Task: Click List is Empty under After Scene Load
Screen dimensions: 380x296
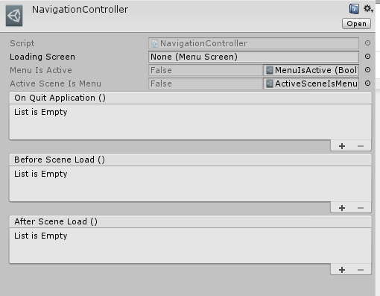Action: pyautogui.click(x=41, y=236)
